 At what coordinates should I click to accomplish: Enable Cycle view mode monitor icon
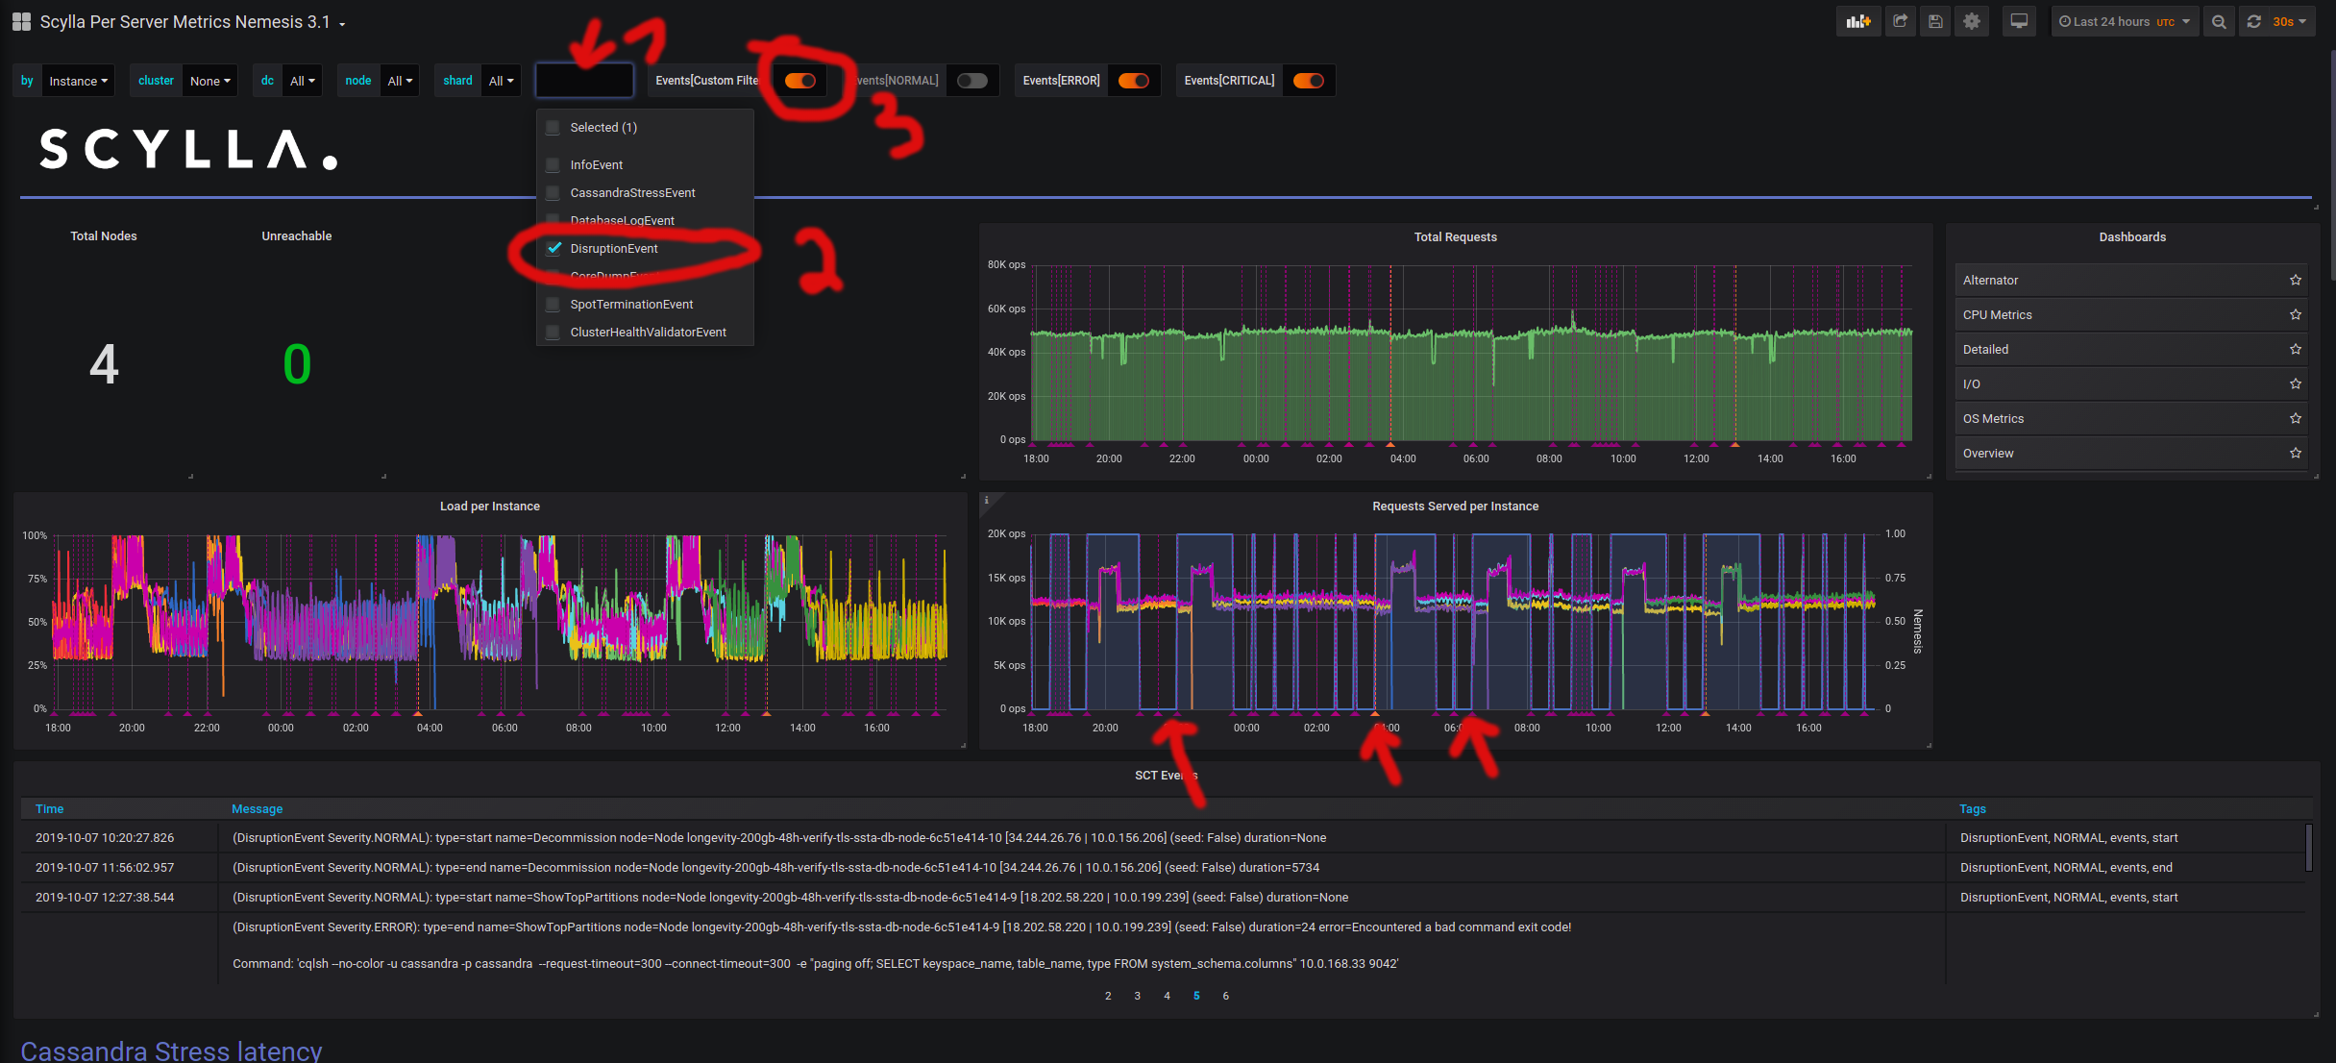coord(2018,20)
